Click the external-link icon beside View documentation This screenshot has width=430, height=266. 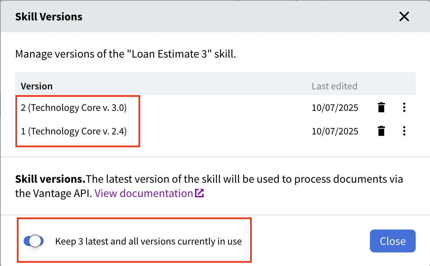pos(200,193)
